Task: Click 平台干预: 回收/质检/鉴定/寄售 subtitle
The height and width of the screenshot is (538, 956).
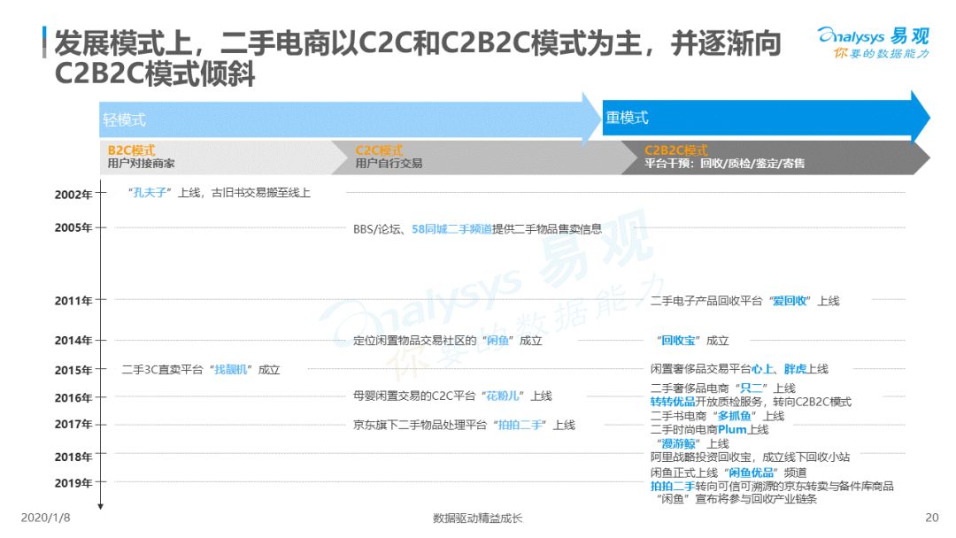Action: (x=724, y=164)
